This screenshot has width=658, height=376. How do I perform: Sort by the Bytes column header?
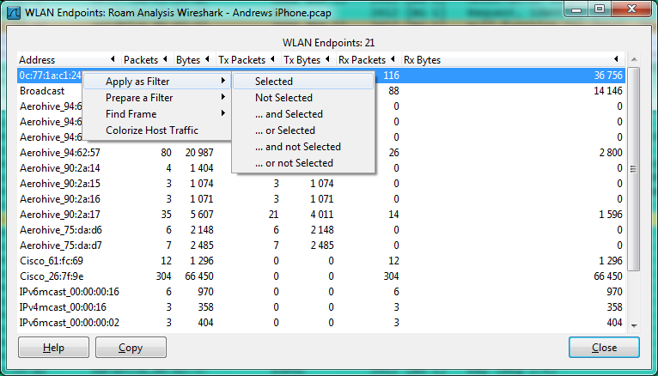point(194,60)
